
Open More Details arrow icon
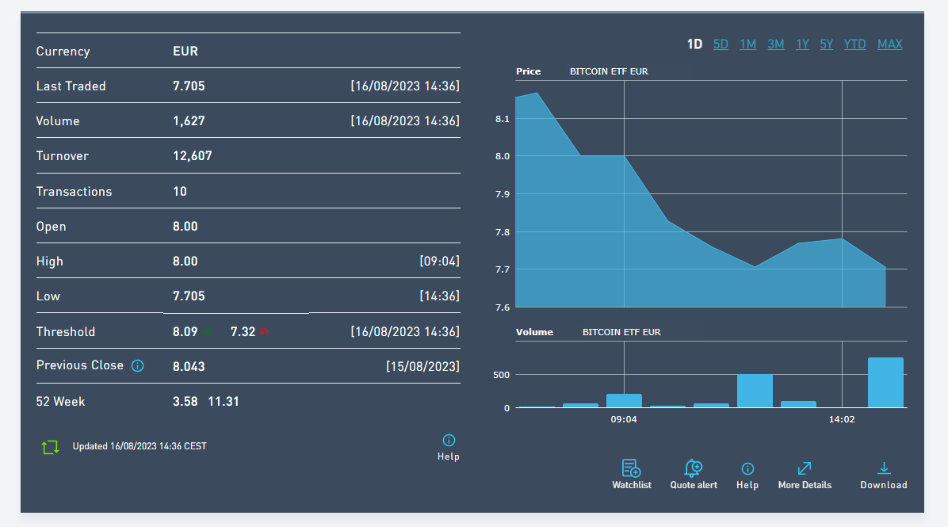coord(804,468)
